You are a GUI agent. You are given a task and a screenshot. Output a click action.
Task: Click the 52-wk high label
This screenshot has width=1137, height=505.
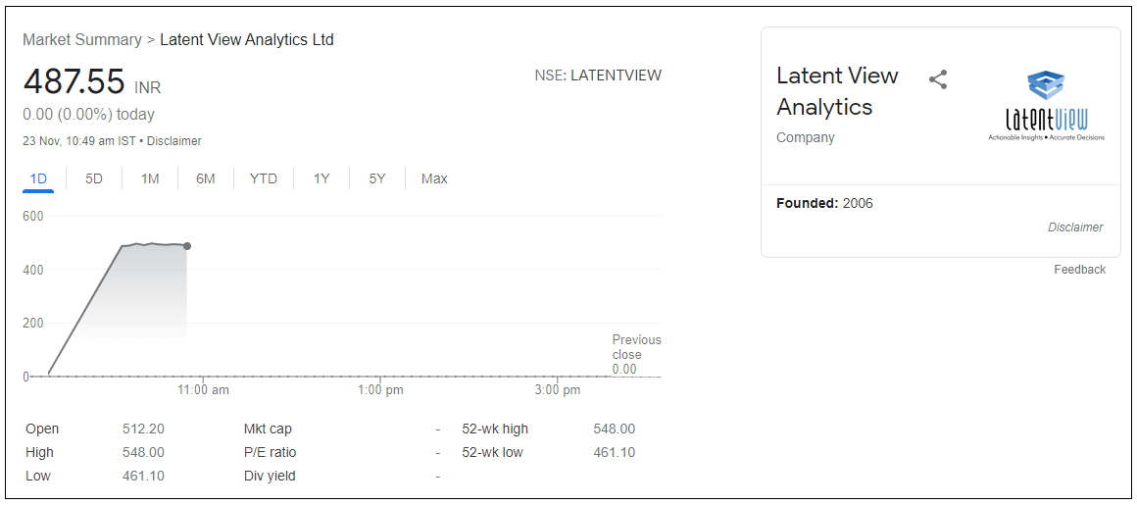coord(495,429)
